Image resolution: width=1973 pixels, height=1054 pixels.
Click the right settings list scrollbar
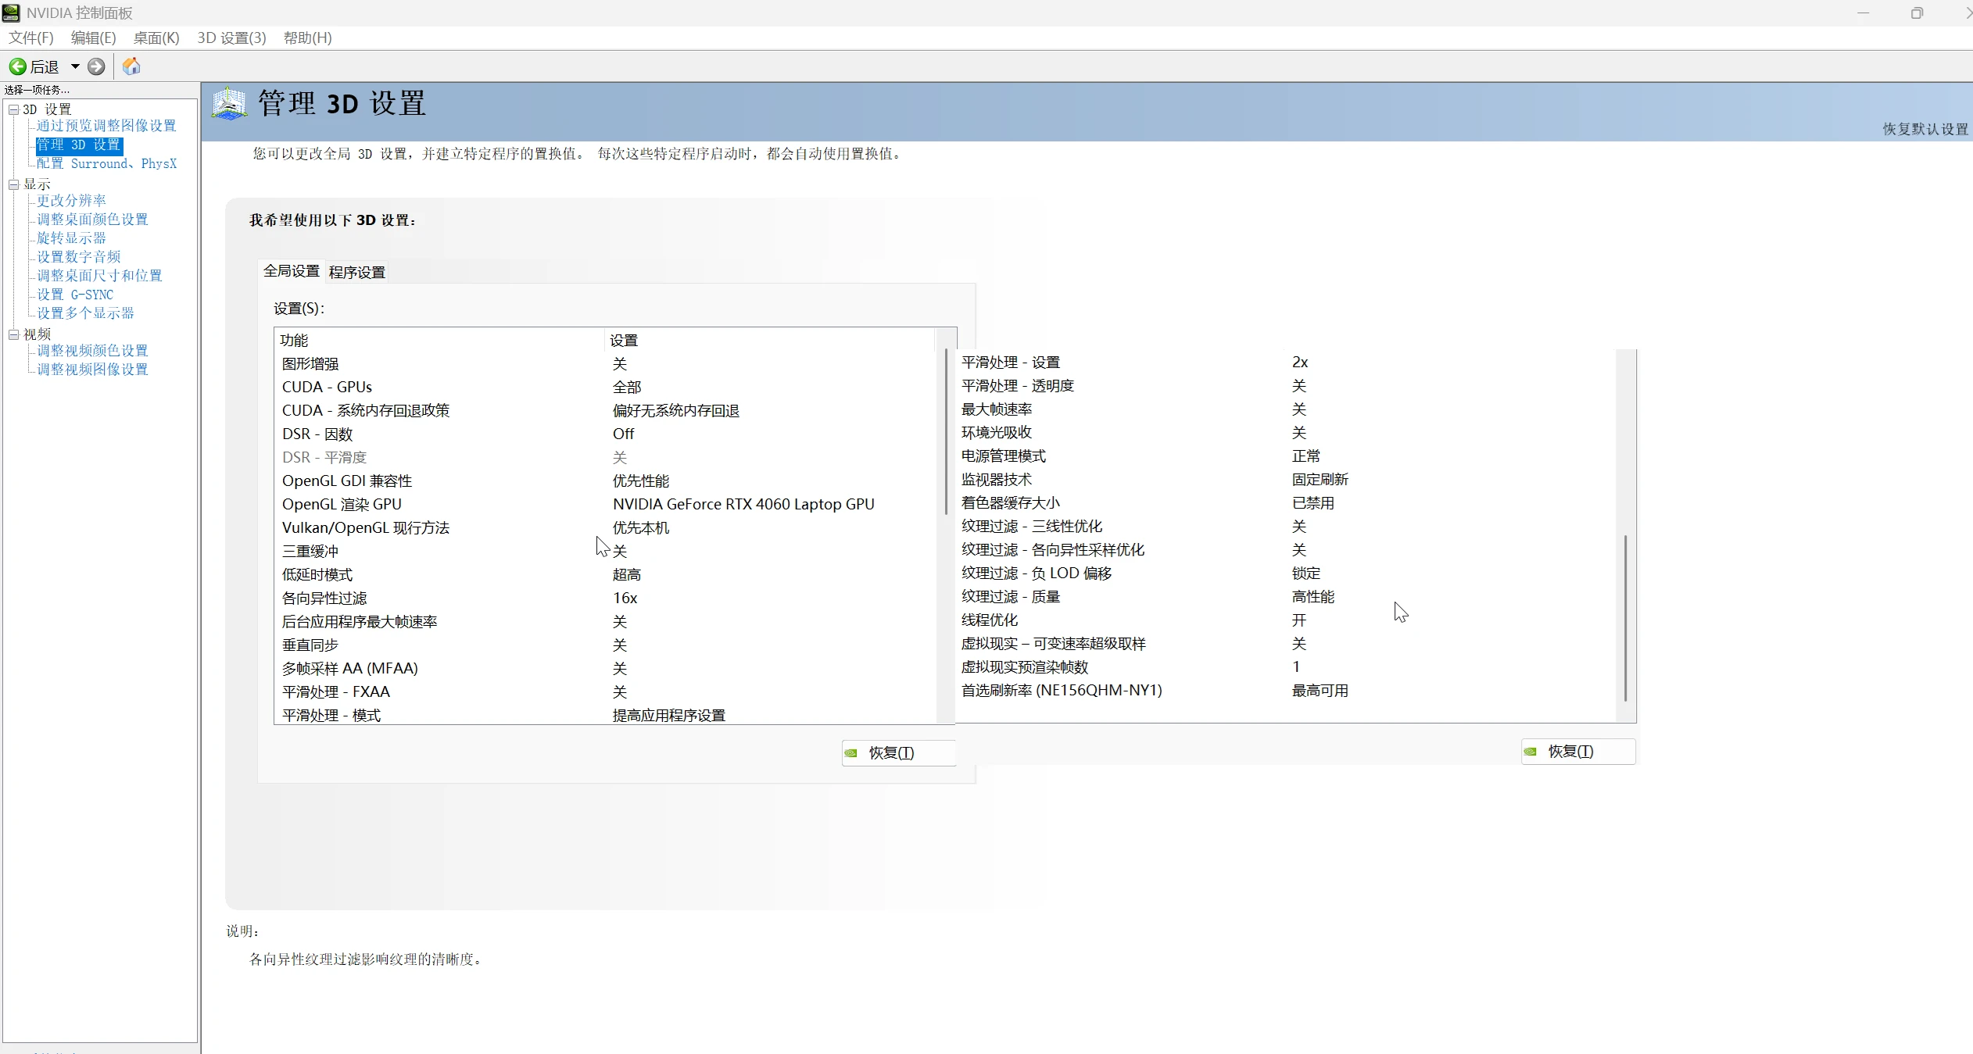(x=1625, y=617)
